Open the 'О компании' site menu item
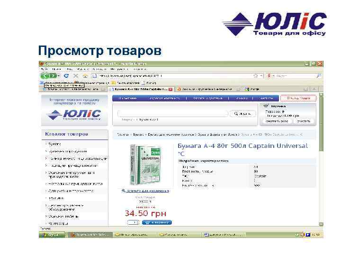 pos(128,98)
